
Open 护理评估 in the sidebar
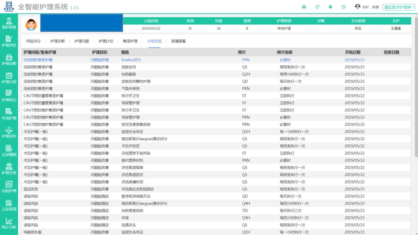point(9,41)
